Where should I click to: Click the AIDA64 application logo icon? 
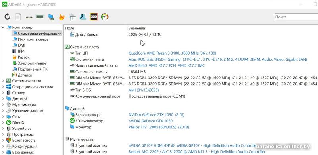pos(4,4)
